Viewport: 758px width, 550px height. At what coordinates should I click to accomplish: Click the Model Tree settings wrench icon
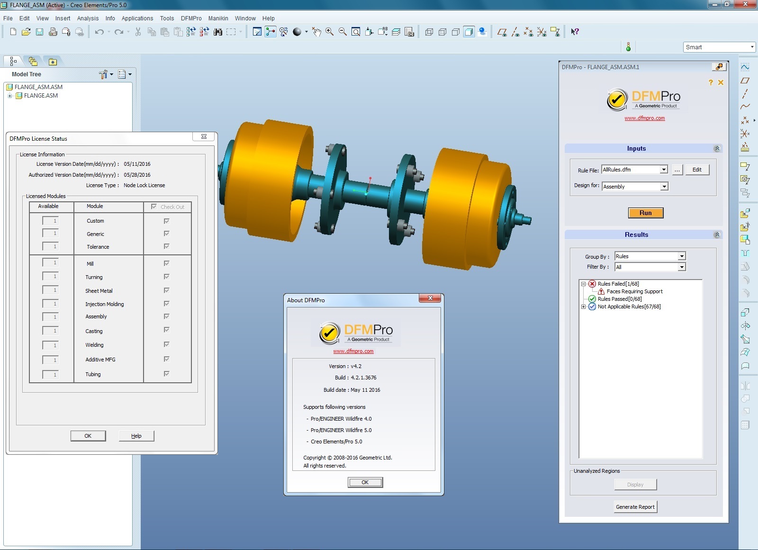pyautogui.click(x=103, y=74)
